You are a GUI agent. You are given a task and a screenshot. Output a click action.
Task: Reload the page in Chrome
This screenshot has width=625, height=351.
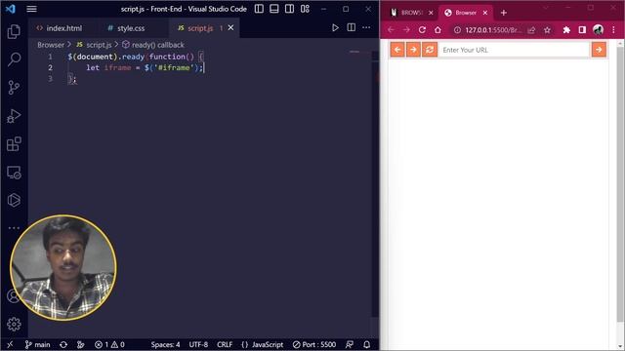(x=422, y=30)
